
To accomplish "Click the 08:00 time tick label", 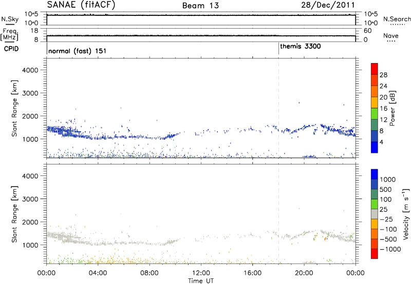I will pyautogui.click(x=150, y=273).
